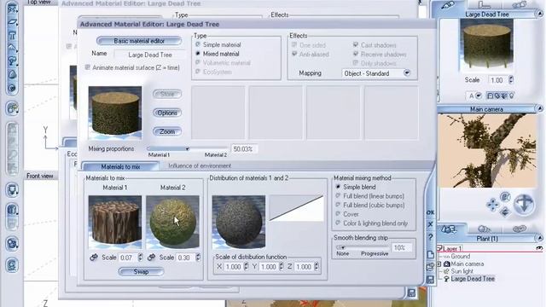Open the Aspect tab with the paint tube icon
The height and width of the screenshot is (307, 546).
[x=448, y=5]
